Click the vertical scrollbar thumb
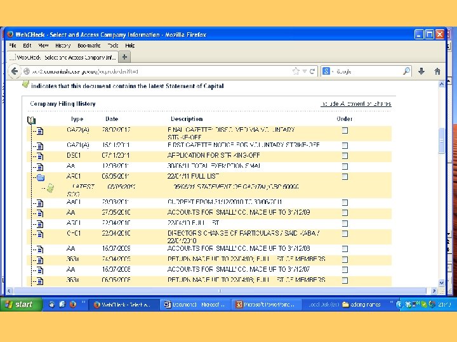 coord(442,141)
